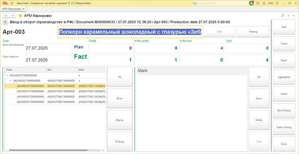This screenshot has height=154, width=299.
Task: Click the Plan value under Total
Action: click(x=247, y=48)
